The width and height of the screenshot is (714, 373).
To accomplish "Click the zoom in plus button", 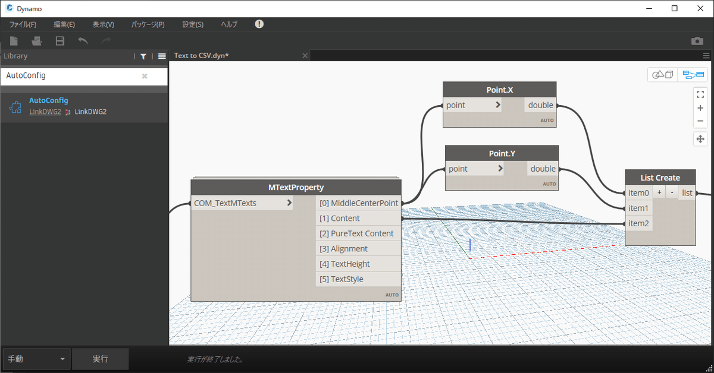I will coord(700,108).
